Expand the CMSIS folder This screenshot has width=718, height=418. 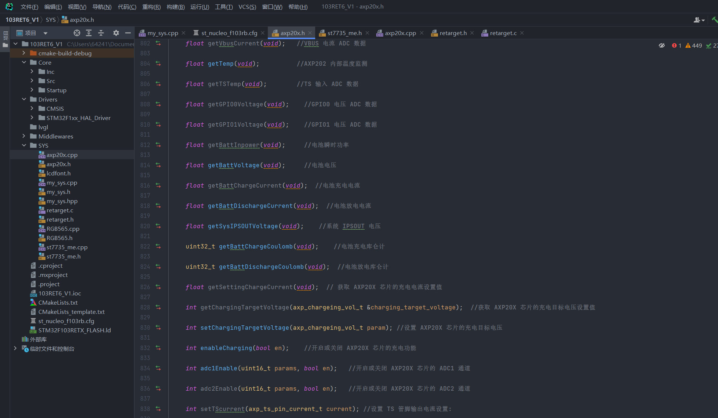pos(32,109)
